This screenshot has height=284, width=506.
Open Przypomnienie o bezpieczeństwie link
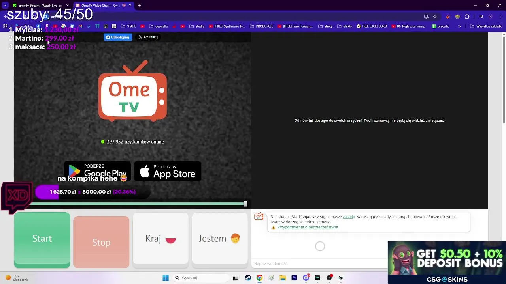308,227
